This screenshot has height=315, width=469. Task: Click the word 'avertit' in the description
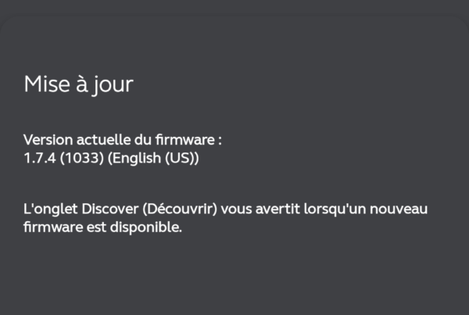(277, 209)
